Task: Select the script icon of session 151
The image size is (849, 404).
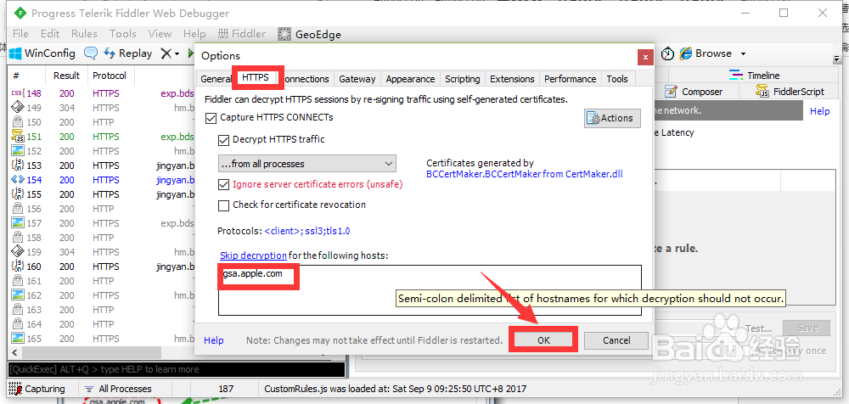Action: [x=17, y=137]
